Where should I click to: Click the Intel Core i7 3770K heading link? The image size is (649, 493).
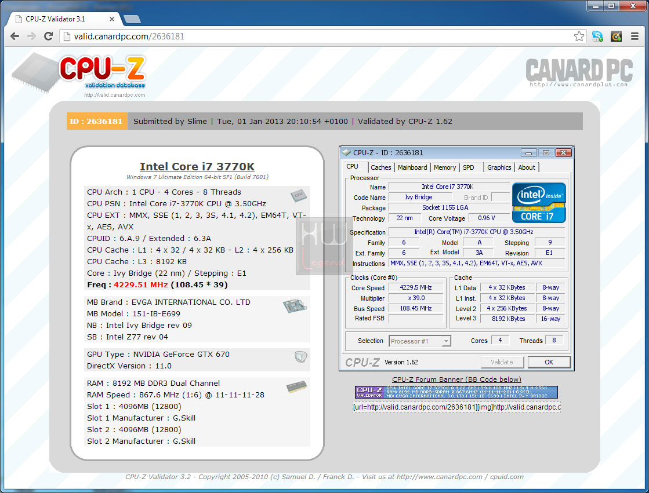pos(197,166)
